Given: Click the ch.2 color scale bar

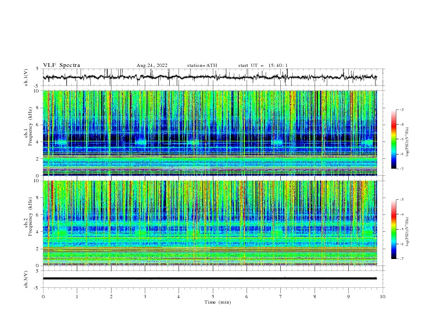Looking at the screenshot, I should (393, 229).
